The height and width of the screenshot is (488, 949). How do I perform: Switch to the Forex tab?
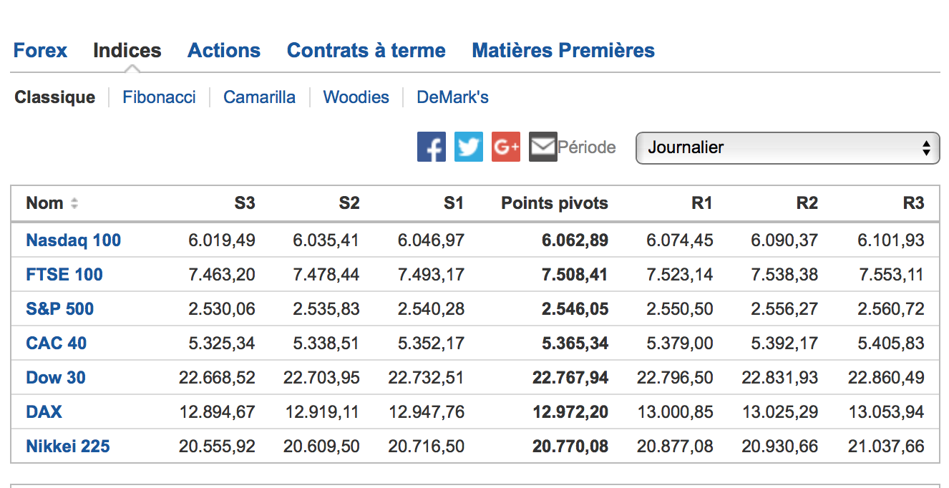tap(40, 51)
